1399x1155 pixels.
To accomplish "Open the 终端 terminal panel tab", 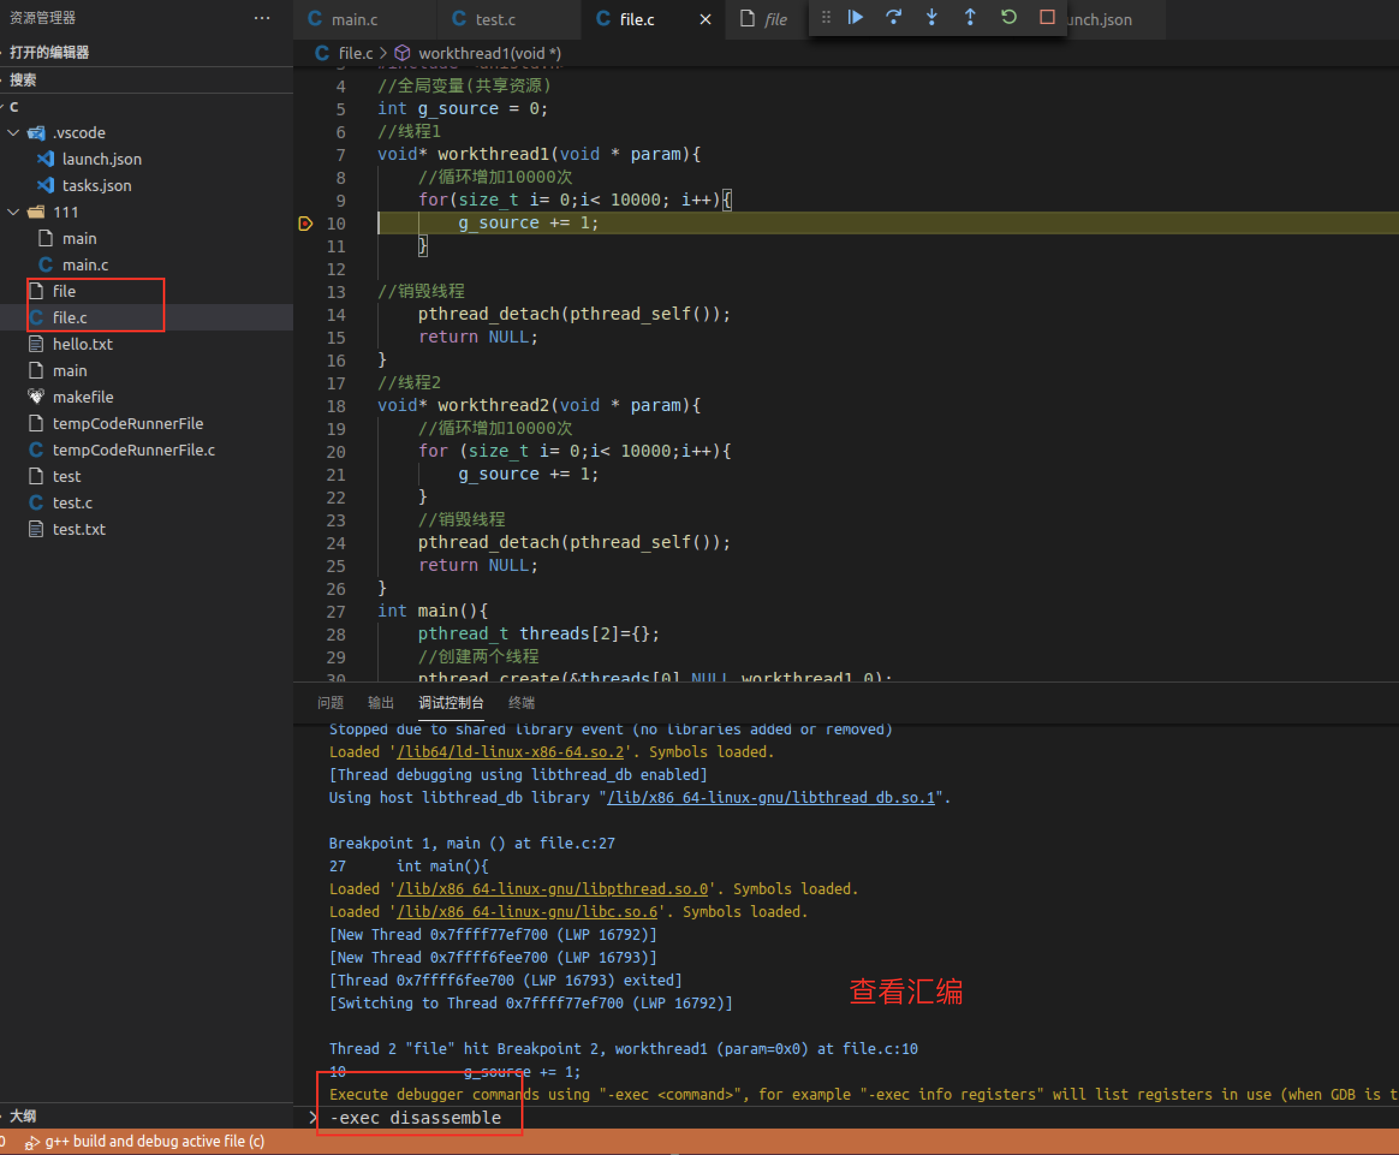I will (x=521, y=702).
